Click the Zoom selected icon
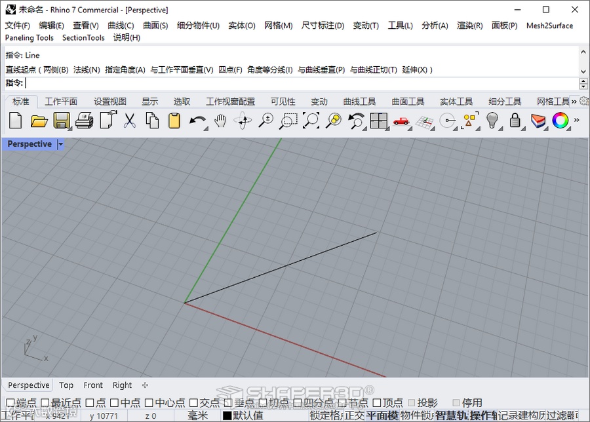This screenshot has width=590, height=422. point(334,121)
